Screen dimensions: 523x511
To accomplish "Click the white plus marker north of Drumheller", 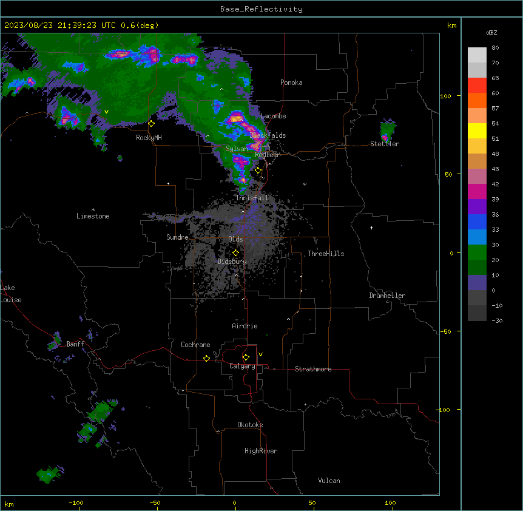I will pos(371,228).
